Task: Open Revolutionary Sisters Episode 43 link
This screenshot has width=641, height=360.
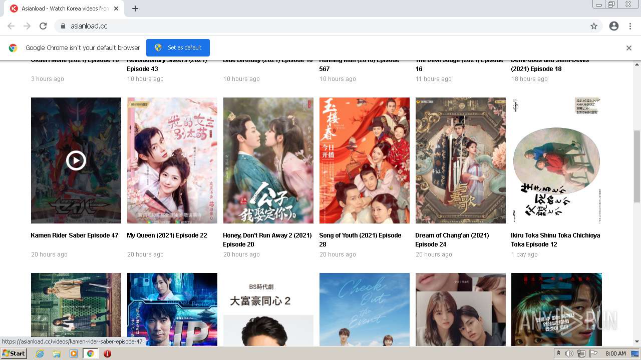Action: [x=167, y=64]
